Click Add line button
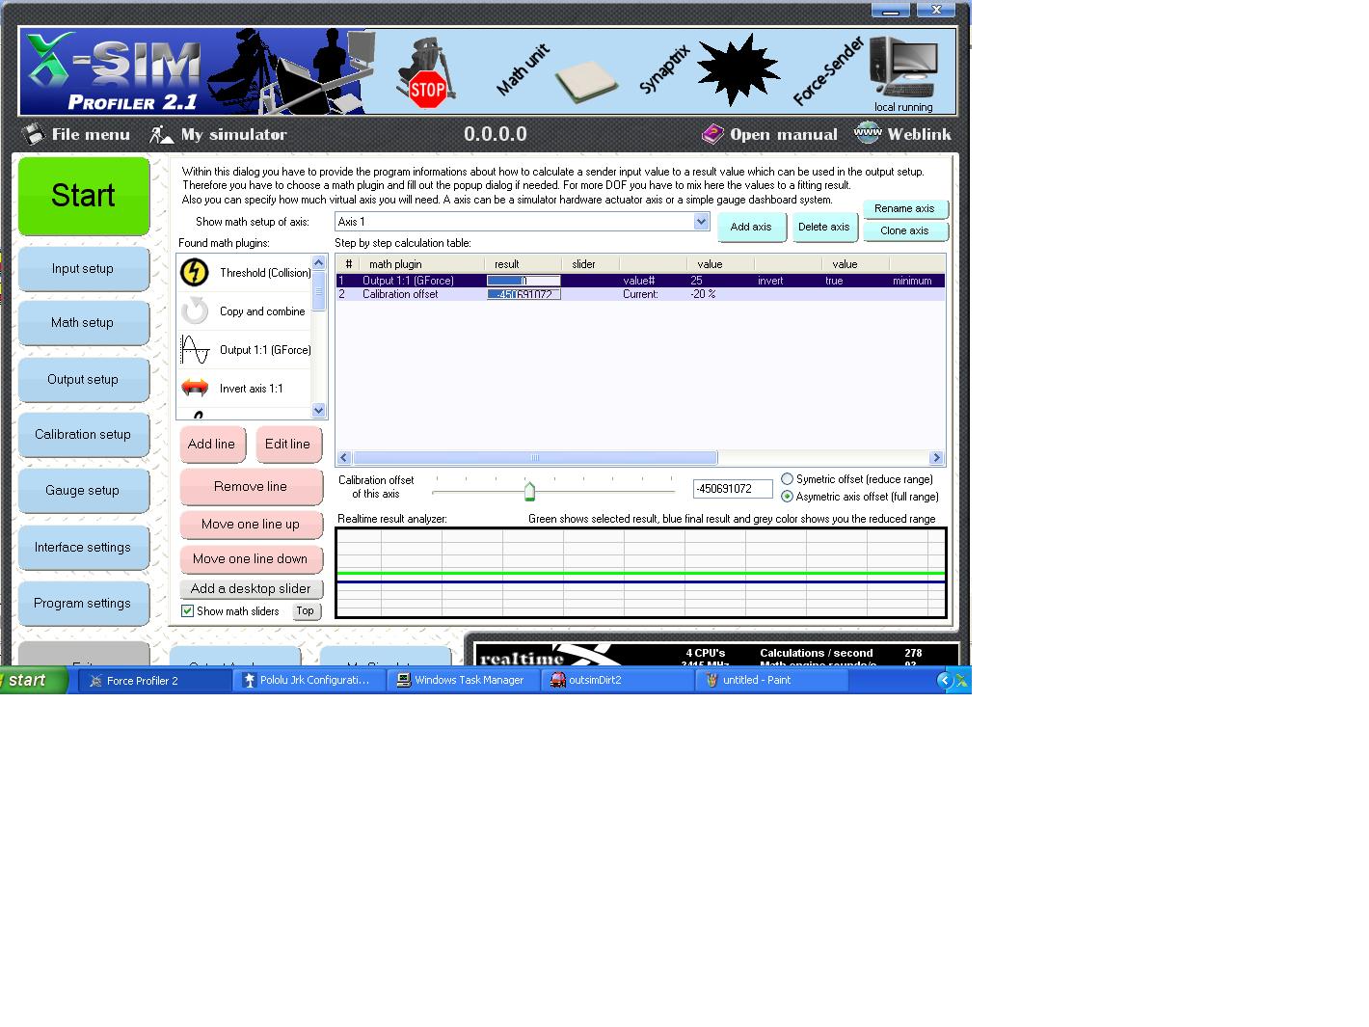 212,445
